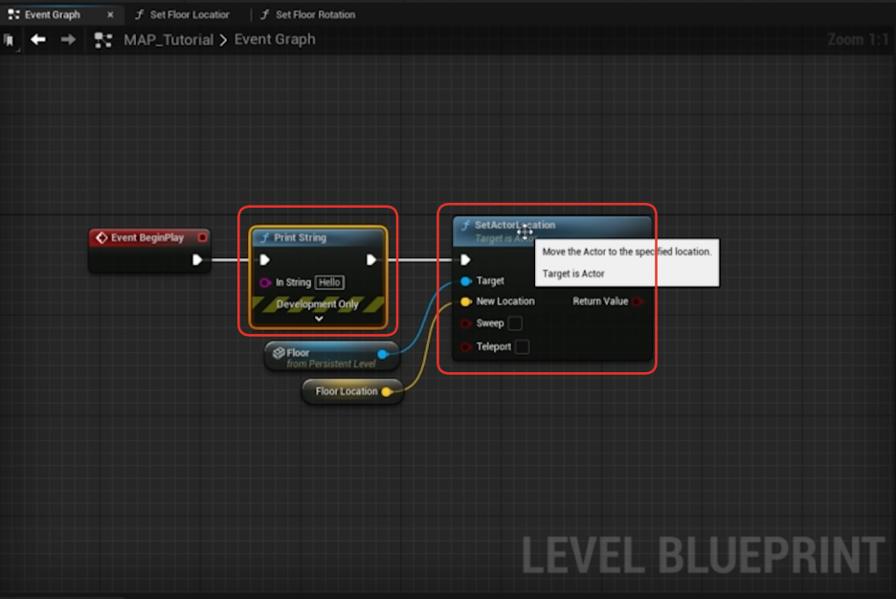Click the Set Floor Rotation tab function icon
Viewport: 896px width, 599px height.
[x=264, y=15]
